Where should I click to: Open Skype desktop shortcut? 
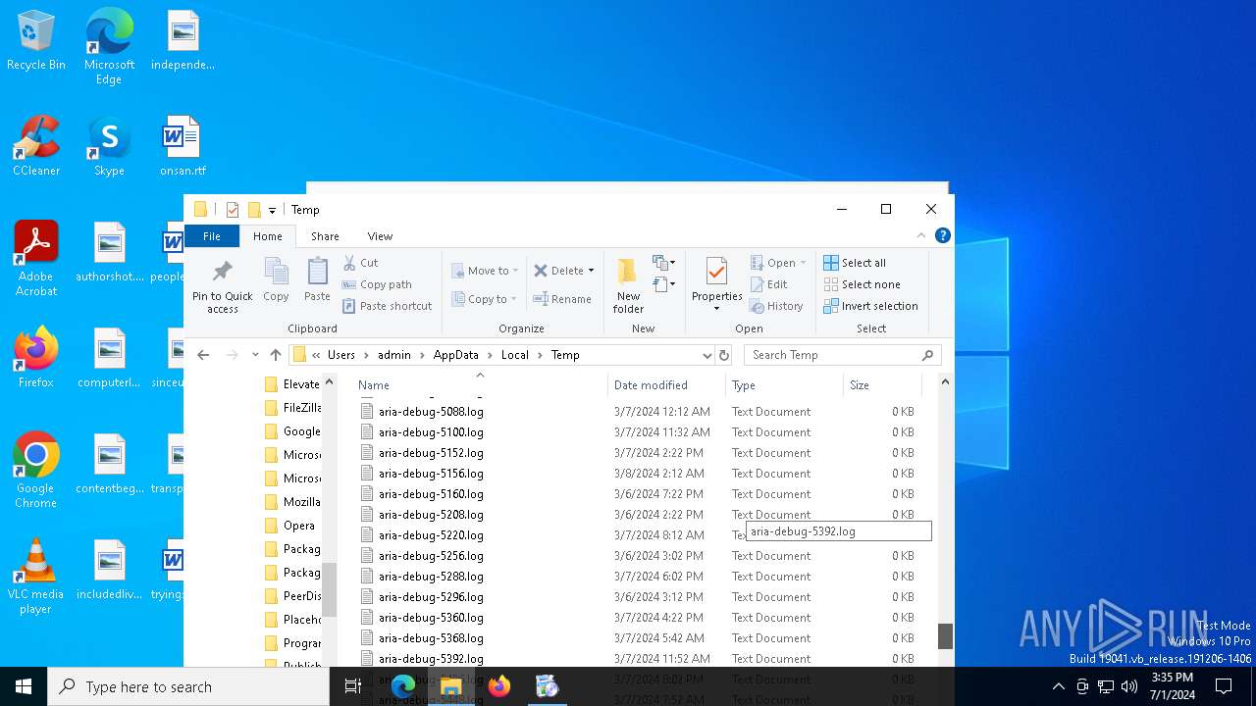click(x=109, y=146)
